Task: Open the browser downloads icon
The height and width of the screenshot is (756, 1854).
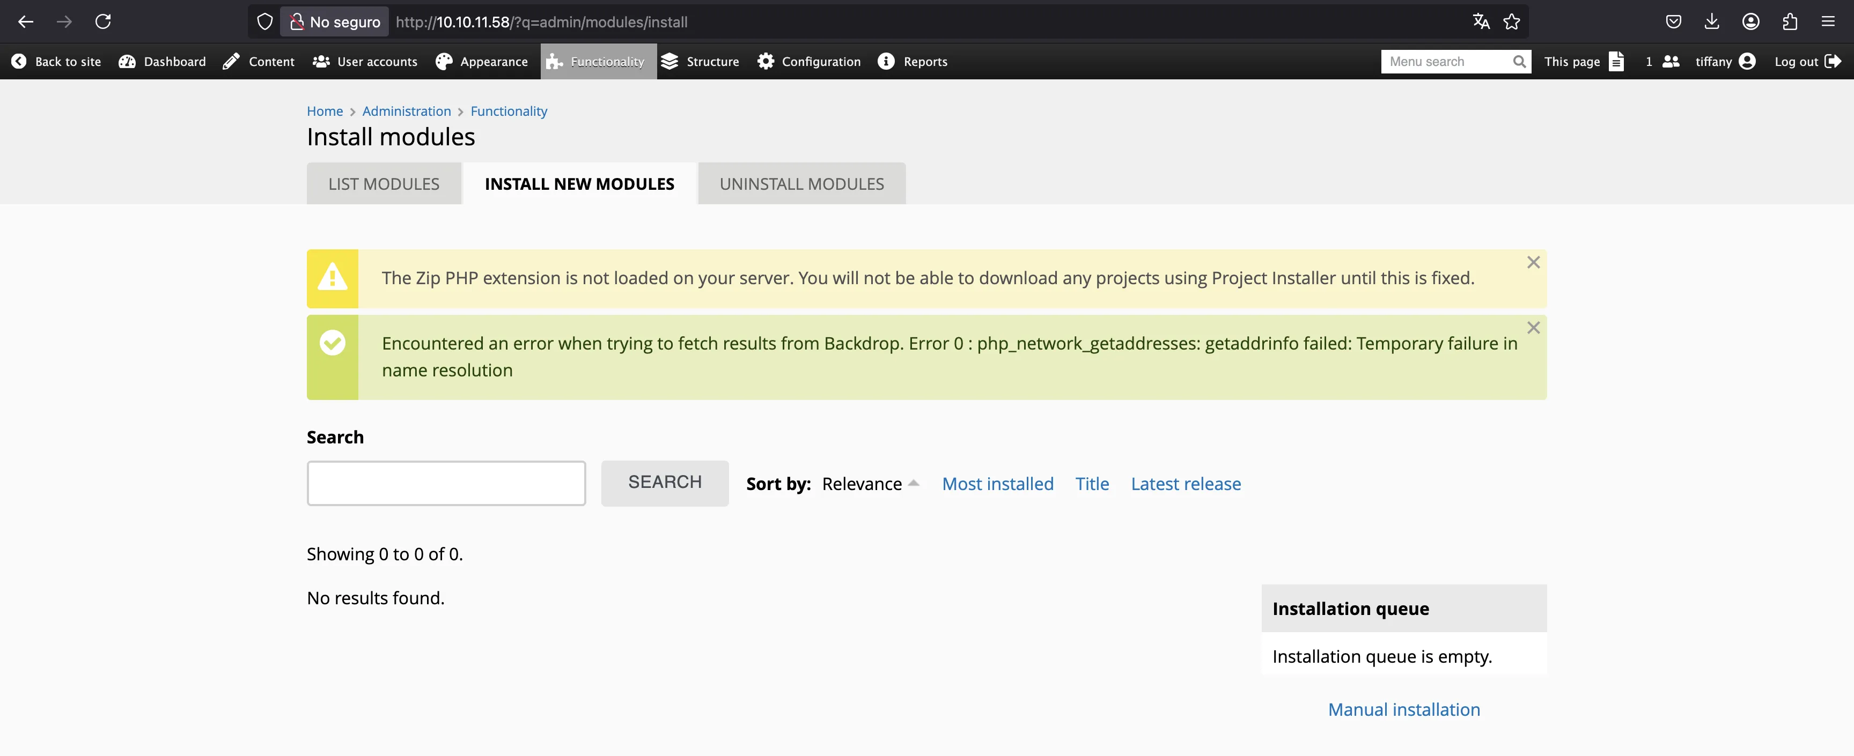Action: 1712,21
